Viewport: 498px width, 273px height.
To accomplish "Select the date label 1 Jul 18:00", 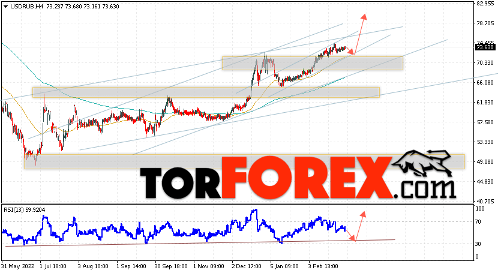I will 53,266.
